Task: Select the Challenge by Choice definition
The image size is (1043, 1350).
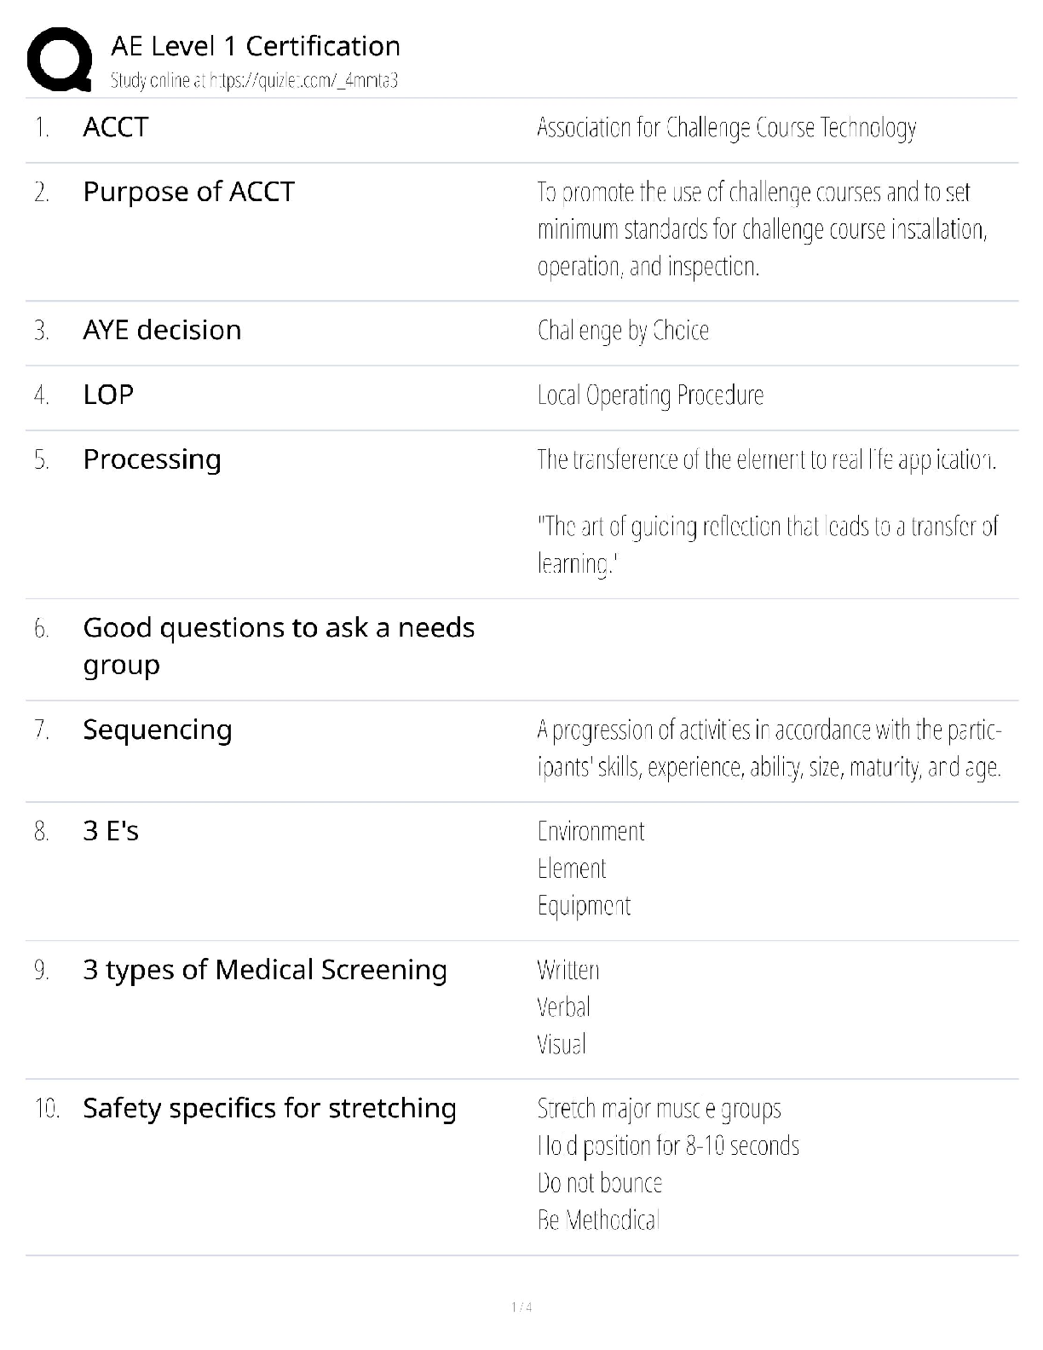Action: tap(623, 331)
